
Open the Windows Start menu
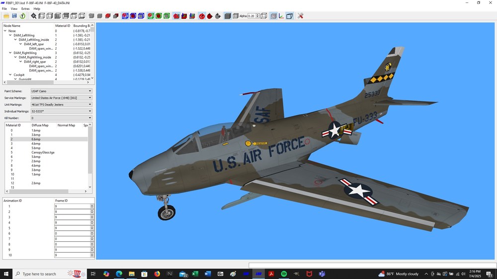point(6,274)
